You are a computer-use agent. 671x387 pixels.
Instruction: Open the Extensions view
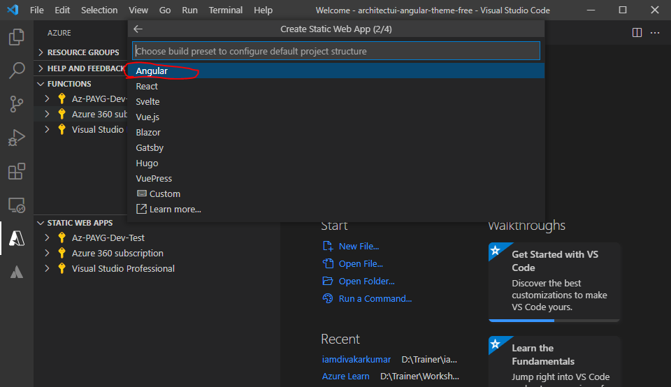(16, 171)
